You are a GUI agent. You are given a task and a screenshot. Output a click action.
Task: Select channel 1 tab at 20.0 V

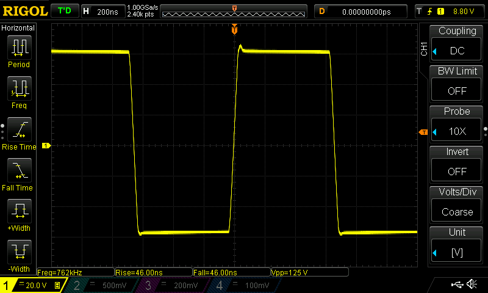click(33, 285)
